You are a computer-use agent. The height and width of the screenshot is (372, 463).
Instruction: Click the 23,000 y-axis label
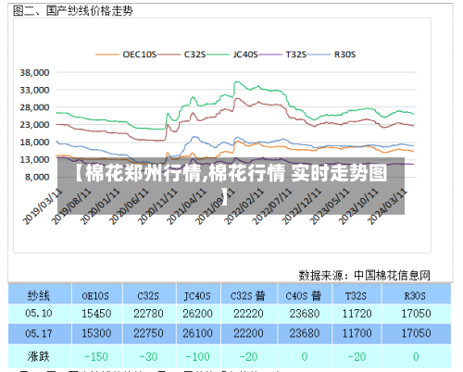click(34, 125)
